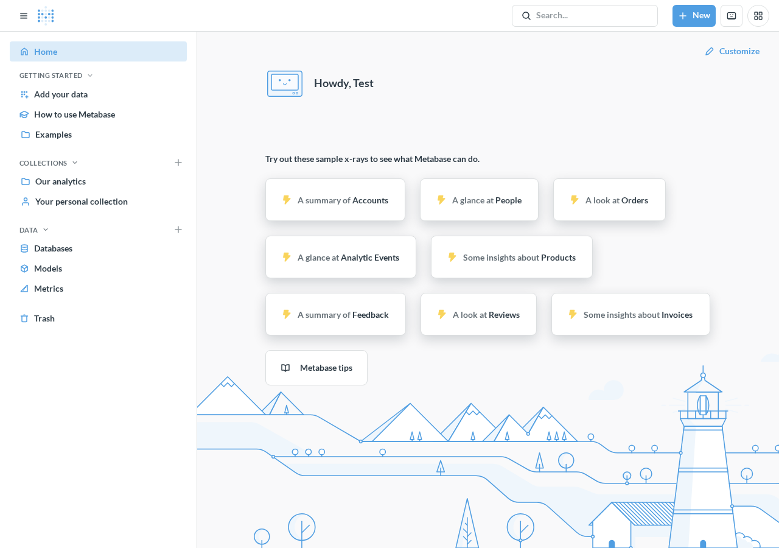
Task: Click the lightning bolt on People card
Action: coord(441,200)
